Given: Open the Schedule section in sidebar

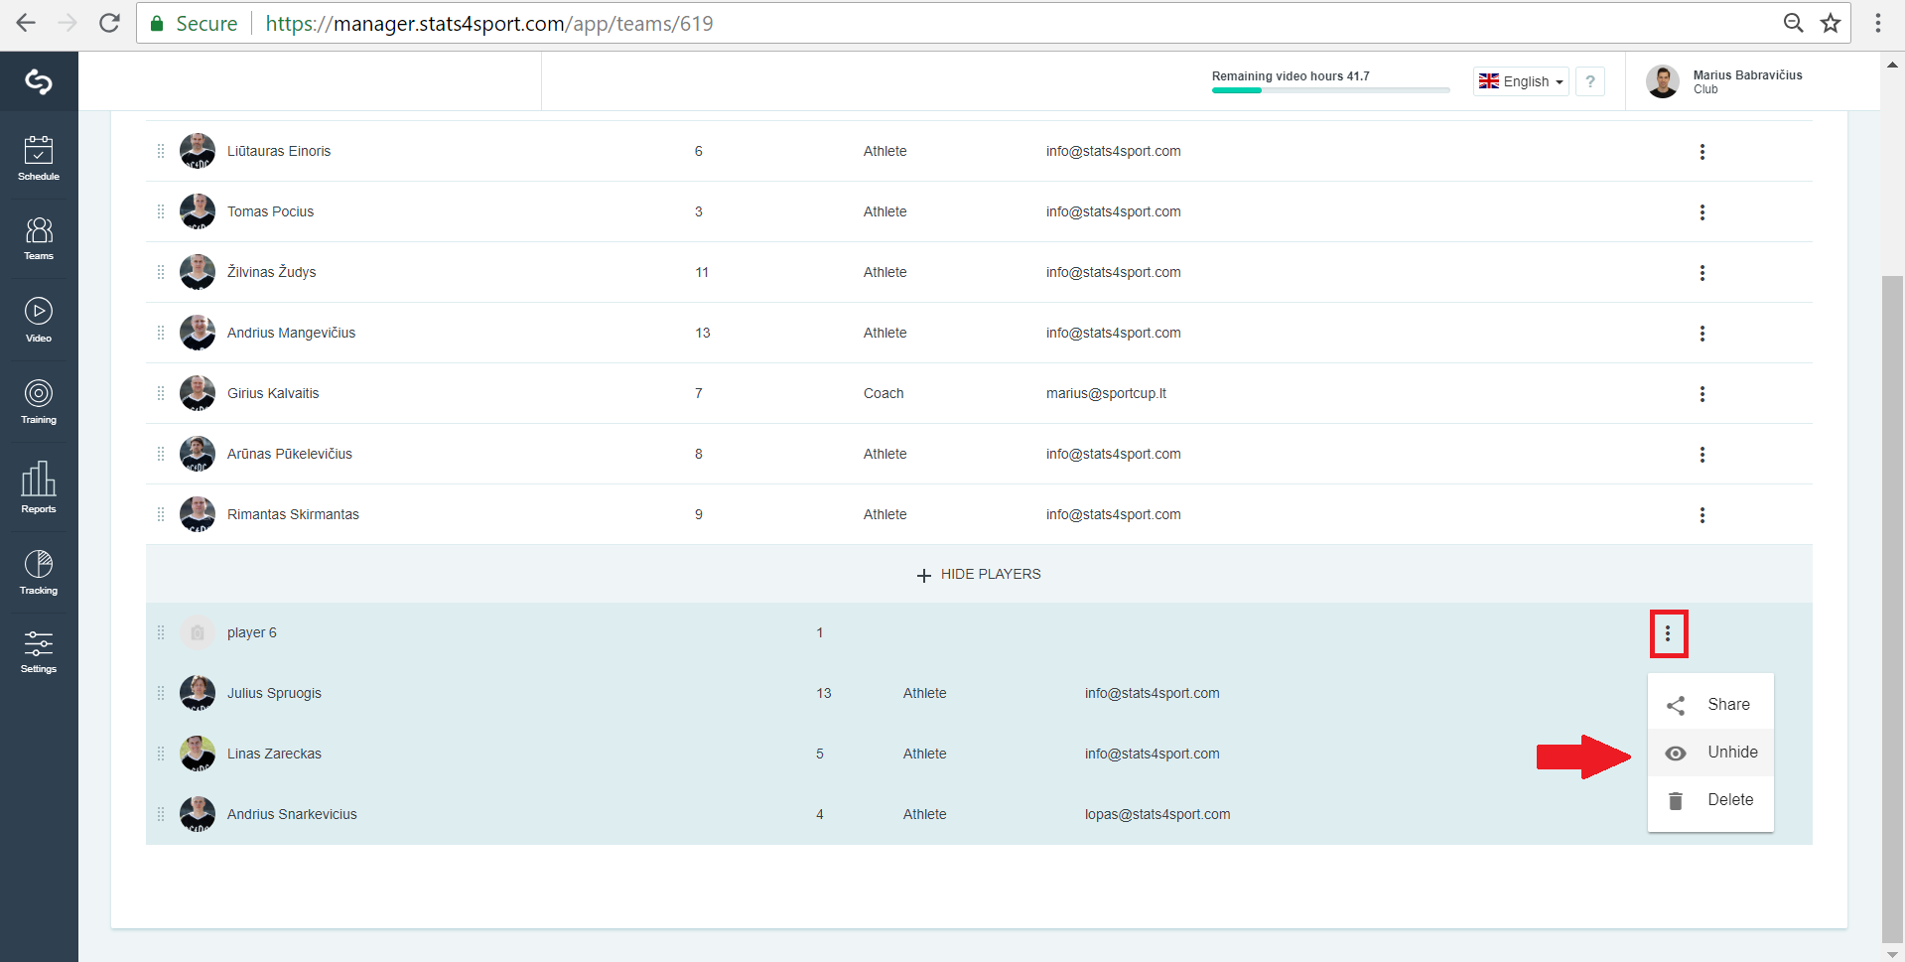Looking at the screenshot, I should pyautogui.click(x=39, y=158).
